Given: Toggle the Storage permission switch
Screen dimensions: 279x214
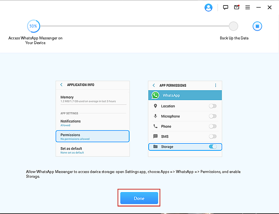Looking at the screenshot, I should [212, 146].
